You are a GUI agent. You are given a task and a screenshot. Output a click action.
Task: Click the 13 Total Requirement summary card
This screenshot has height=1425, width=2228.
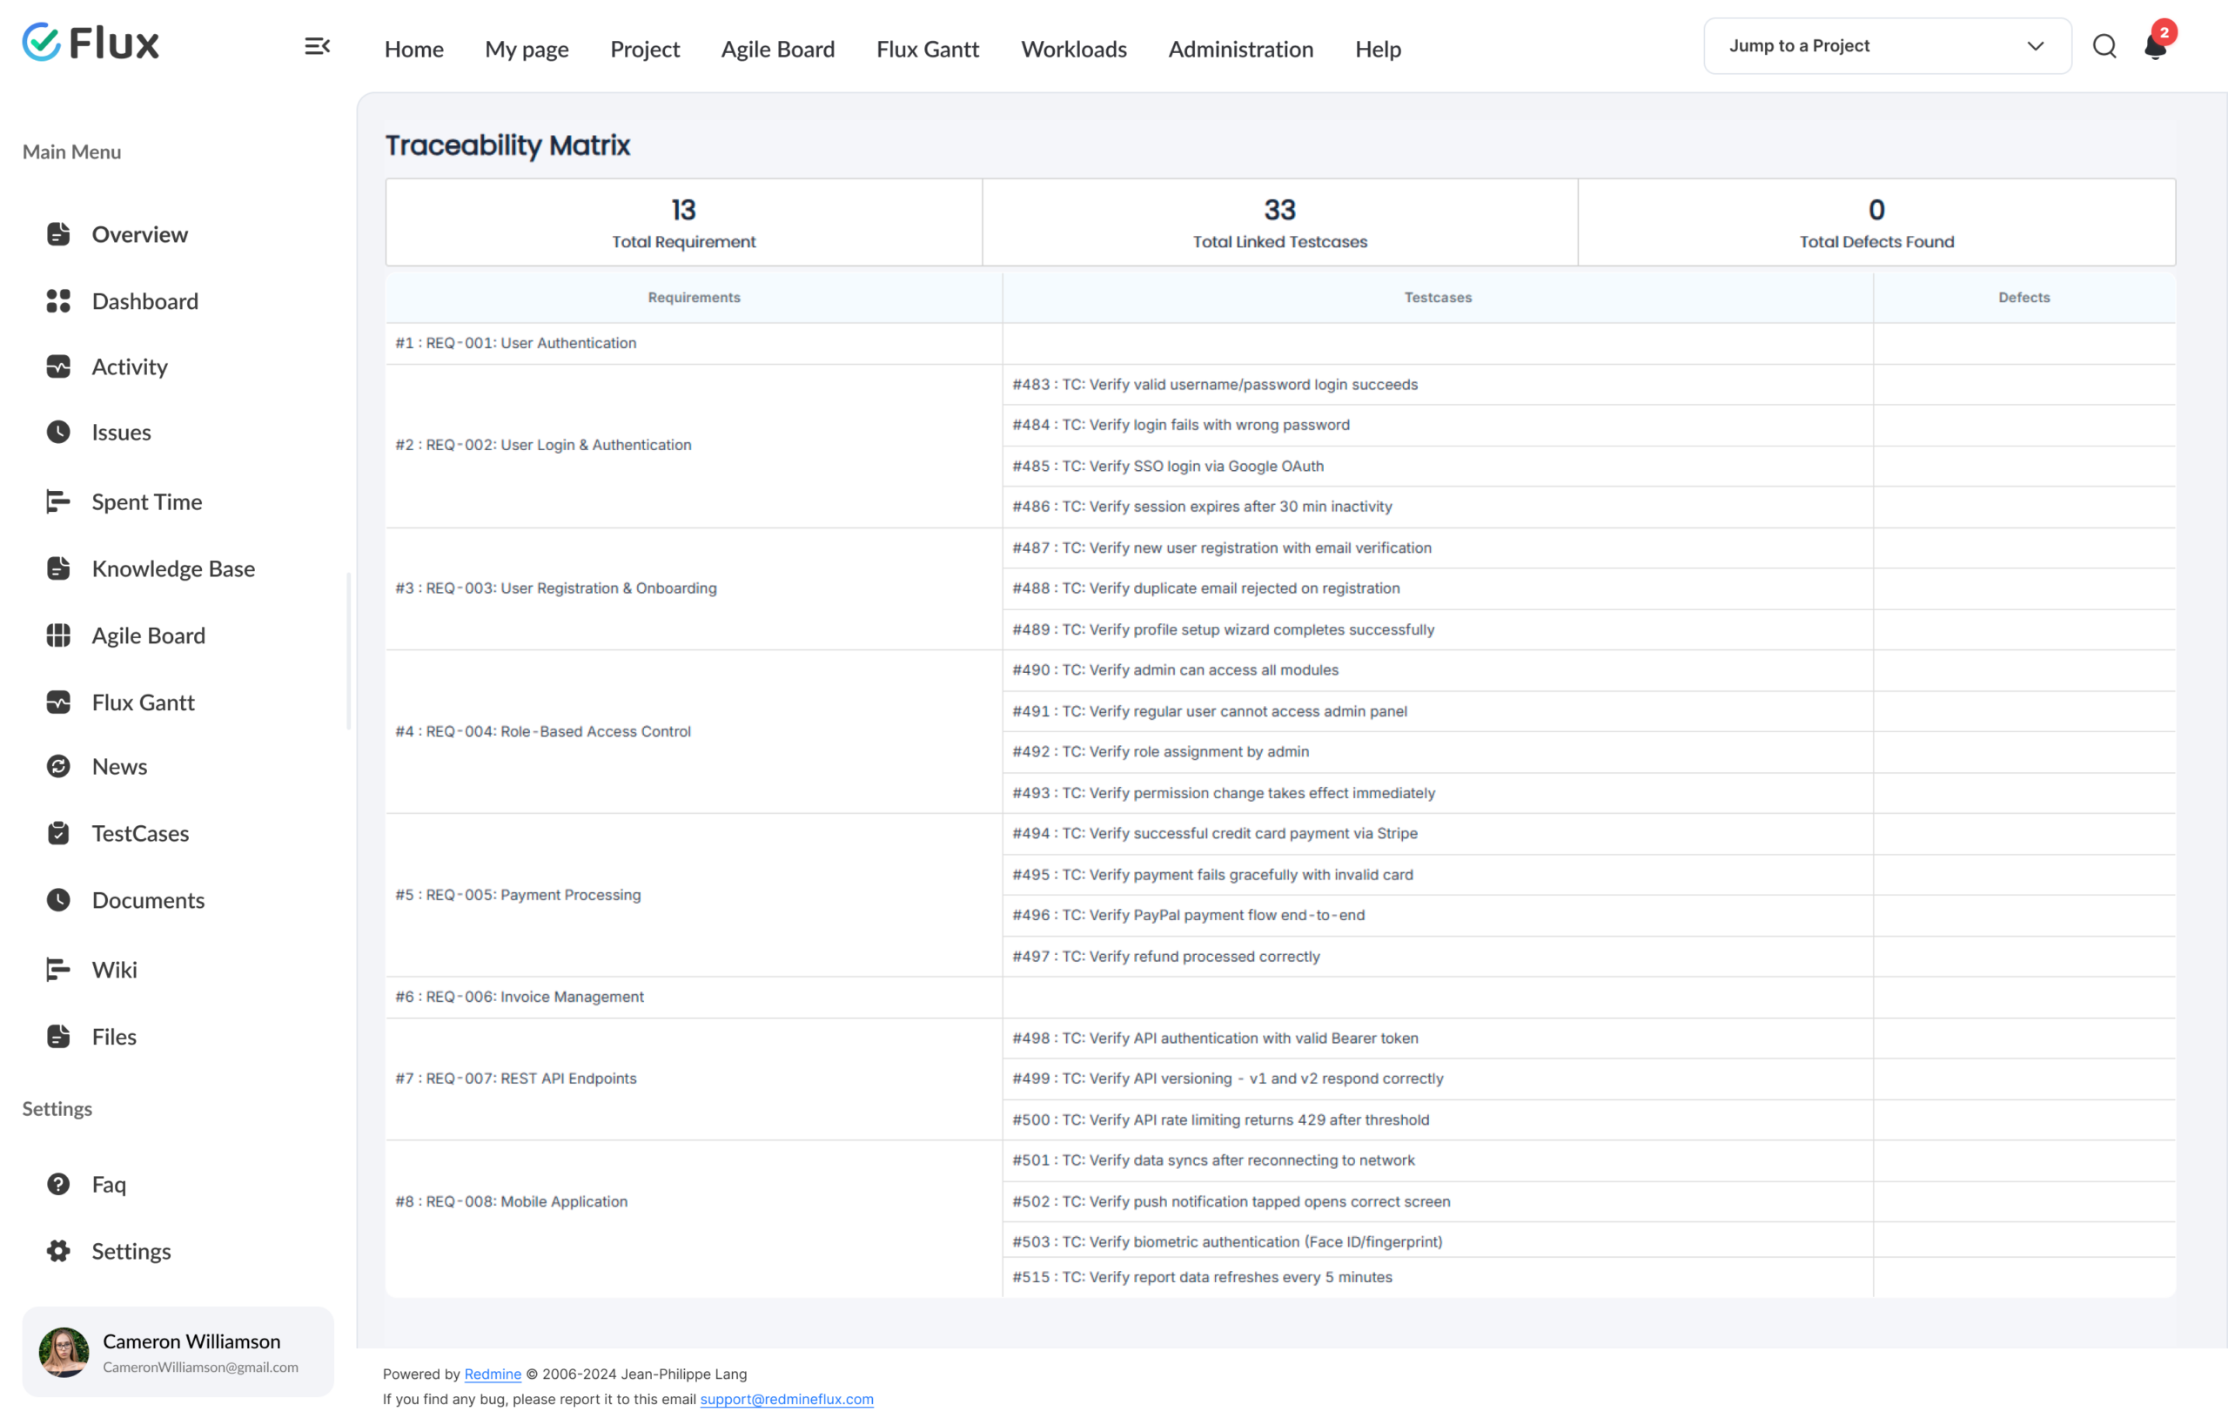tap(684, 222)
